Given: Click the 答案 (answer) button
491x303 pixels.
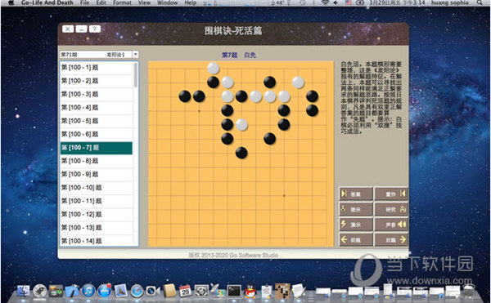Looking at the screenshot, I should 356,194.
